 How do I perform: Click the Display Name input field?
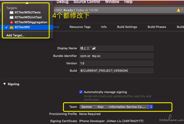point(116,48)
